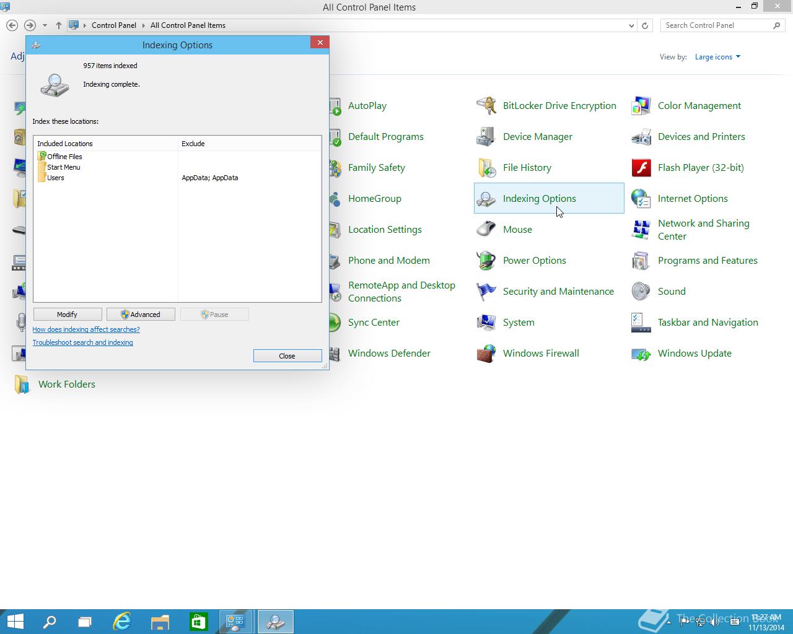Click Modify button in Indexing Options
The width and height of the screenshot is (793, 634).
pos(67,315)
